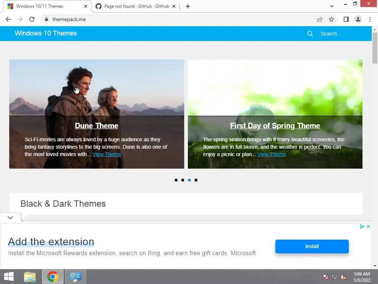Open the Control Panel taskbar icon
Viewport: 378px width, 284px height.
click(76, 277)
